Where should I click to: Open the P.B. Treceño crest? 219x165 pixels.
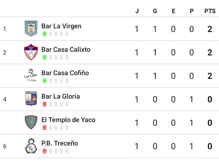tap(31, 146)
